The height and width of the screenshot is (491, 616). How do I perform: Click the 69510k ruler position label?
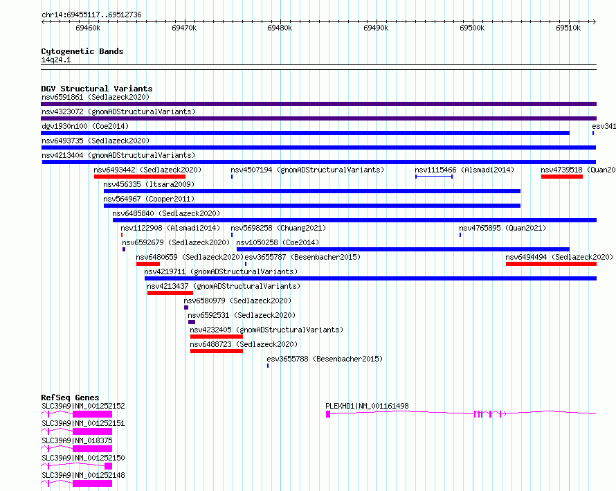coord(568,28)
